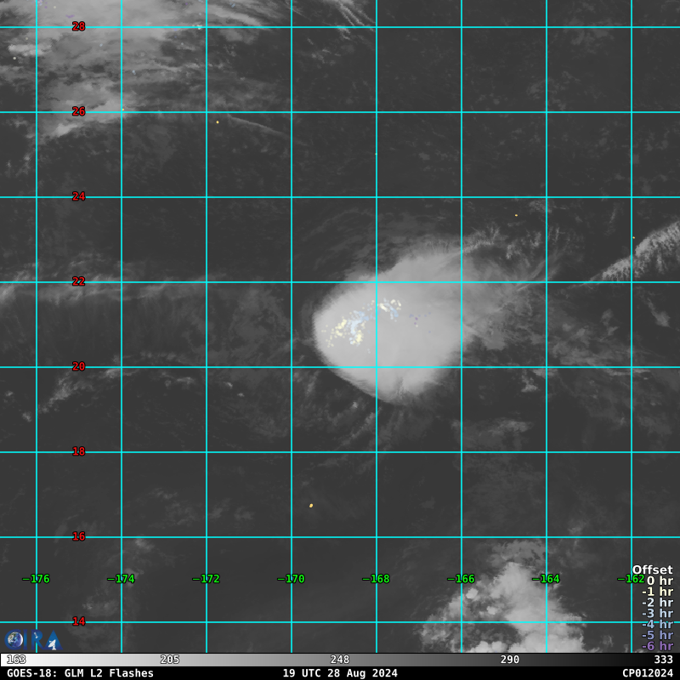The width and height of the screenshot is (680, 680).
Task: Click the GOES-18: GLM L2 Flashes label
Action: pyautogui.click(x=80, y=673)
